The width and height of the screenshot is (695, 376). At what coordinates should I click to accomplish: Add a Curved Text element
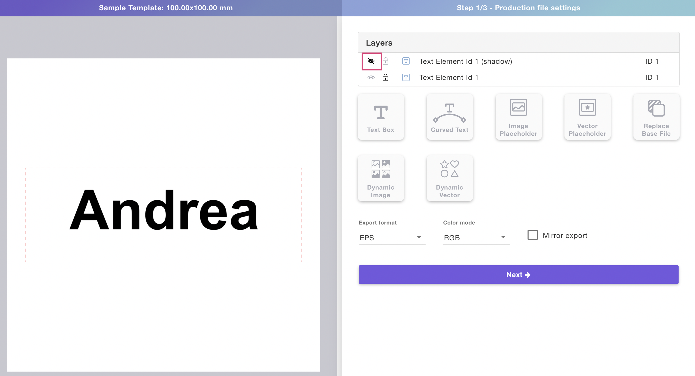(449, 117)
